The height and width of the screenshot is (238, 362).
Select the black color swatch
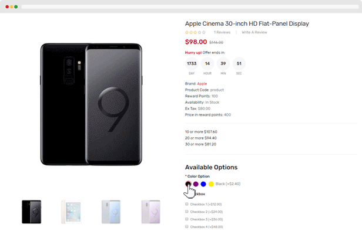point(188,184)
